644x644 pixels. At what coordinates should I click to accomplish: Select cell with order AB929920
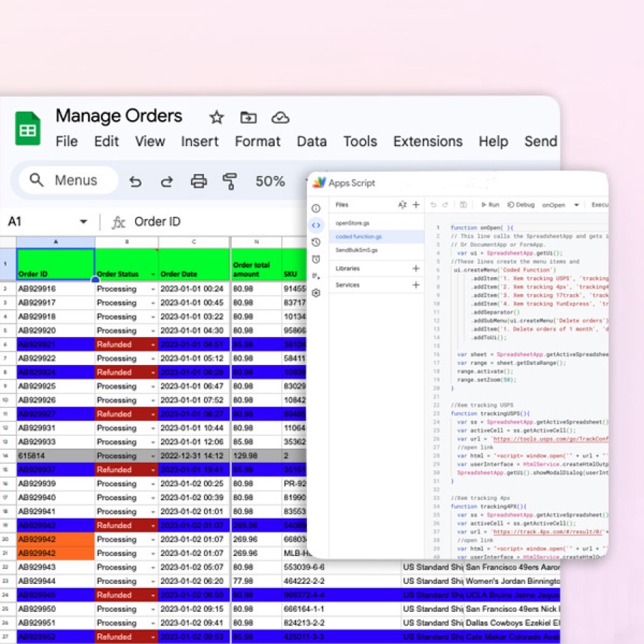[x=55, y=331]
